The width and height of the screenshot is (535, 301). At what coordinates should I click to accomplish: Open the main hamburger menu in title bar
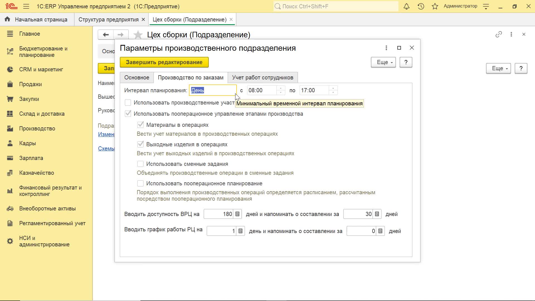point(26,6)
